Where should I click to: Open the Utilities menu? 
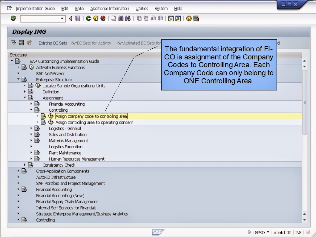[x=142, y=8]
